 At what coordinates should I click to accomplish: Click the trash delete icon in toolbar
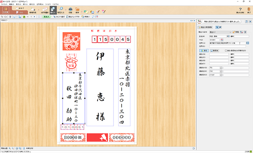coord(10,17)
